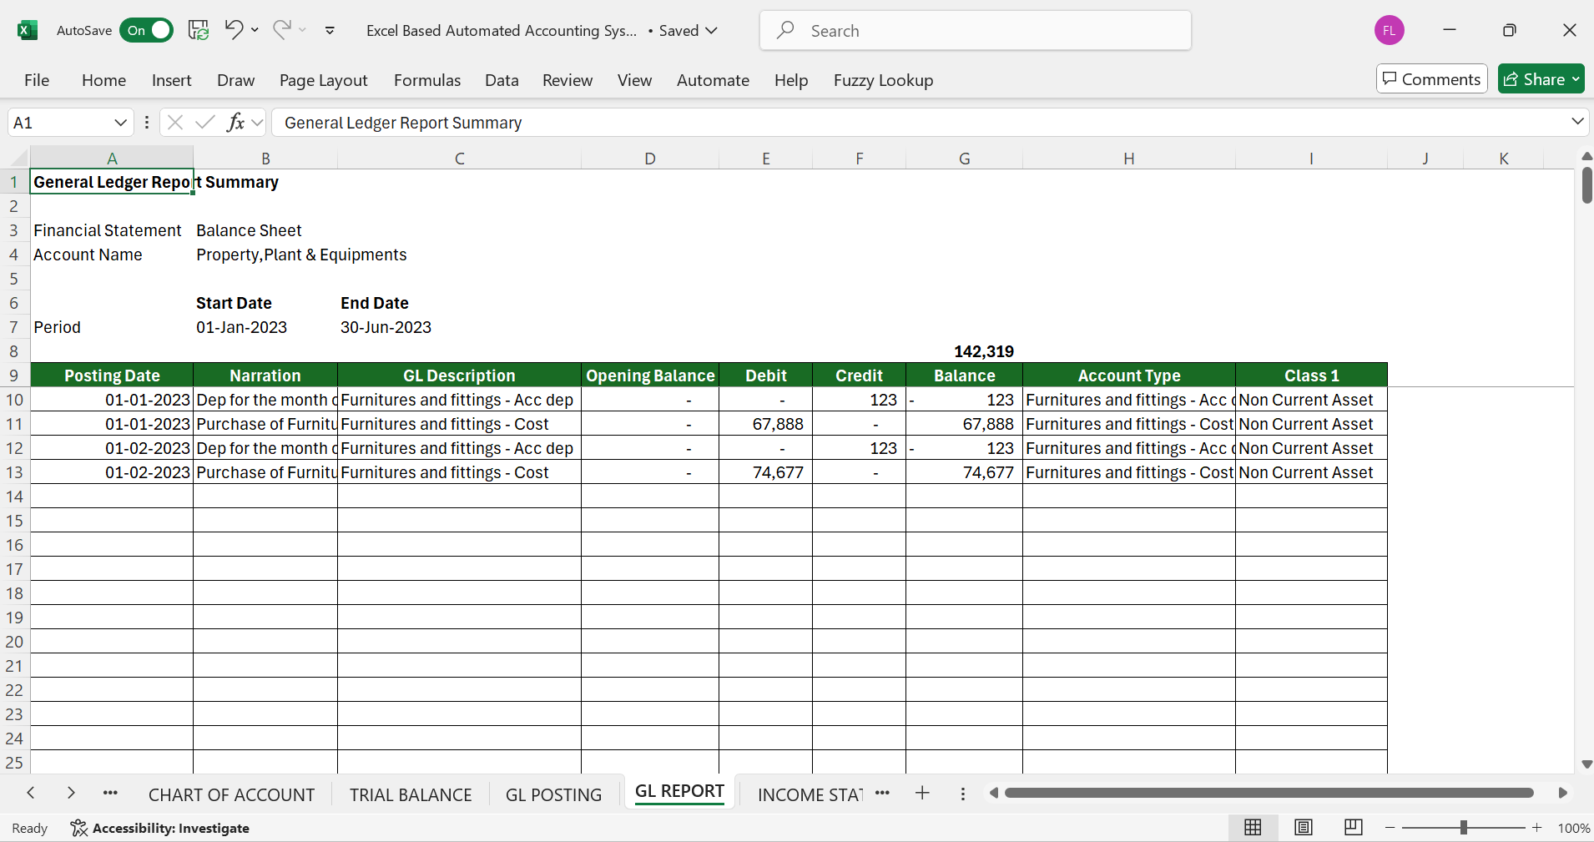Click the formula bar text field
This screenshot has height=842, width=1594.
(918, 123)
